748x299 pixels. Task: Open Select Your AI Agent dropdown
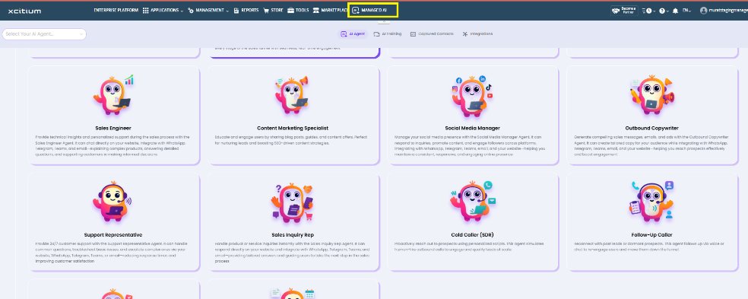pyautogui.click(x=44, y=34)
